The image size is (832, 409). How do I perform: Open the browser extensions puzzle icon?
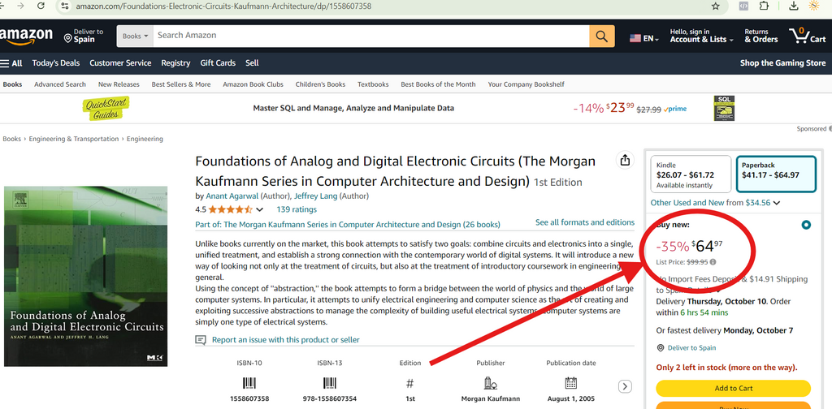tap(764, 6)
